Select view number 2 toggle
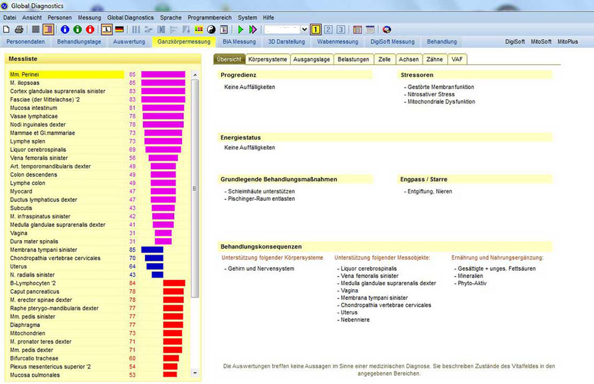 click(328, 29)
